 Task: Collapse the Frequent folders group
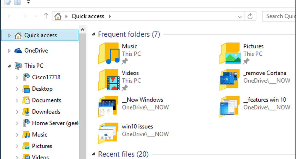tap(93, 35)
